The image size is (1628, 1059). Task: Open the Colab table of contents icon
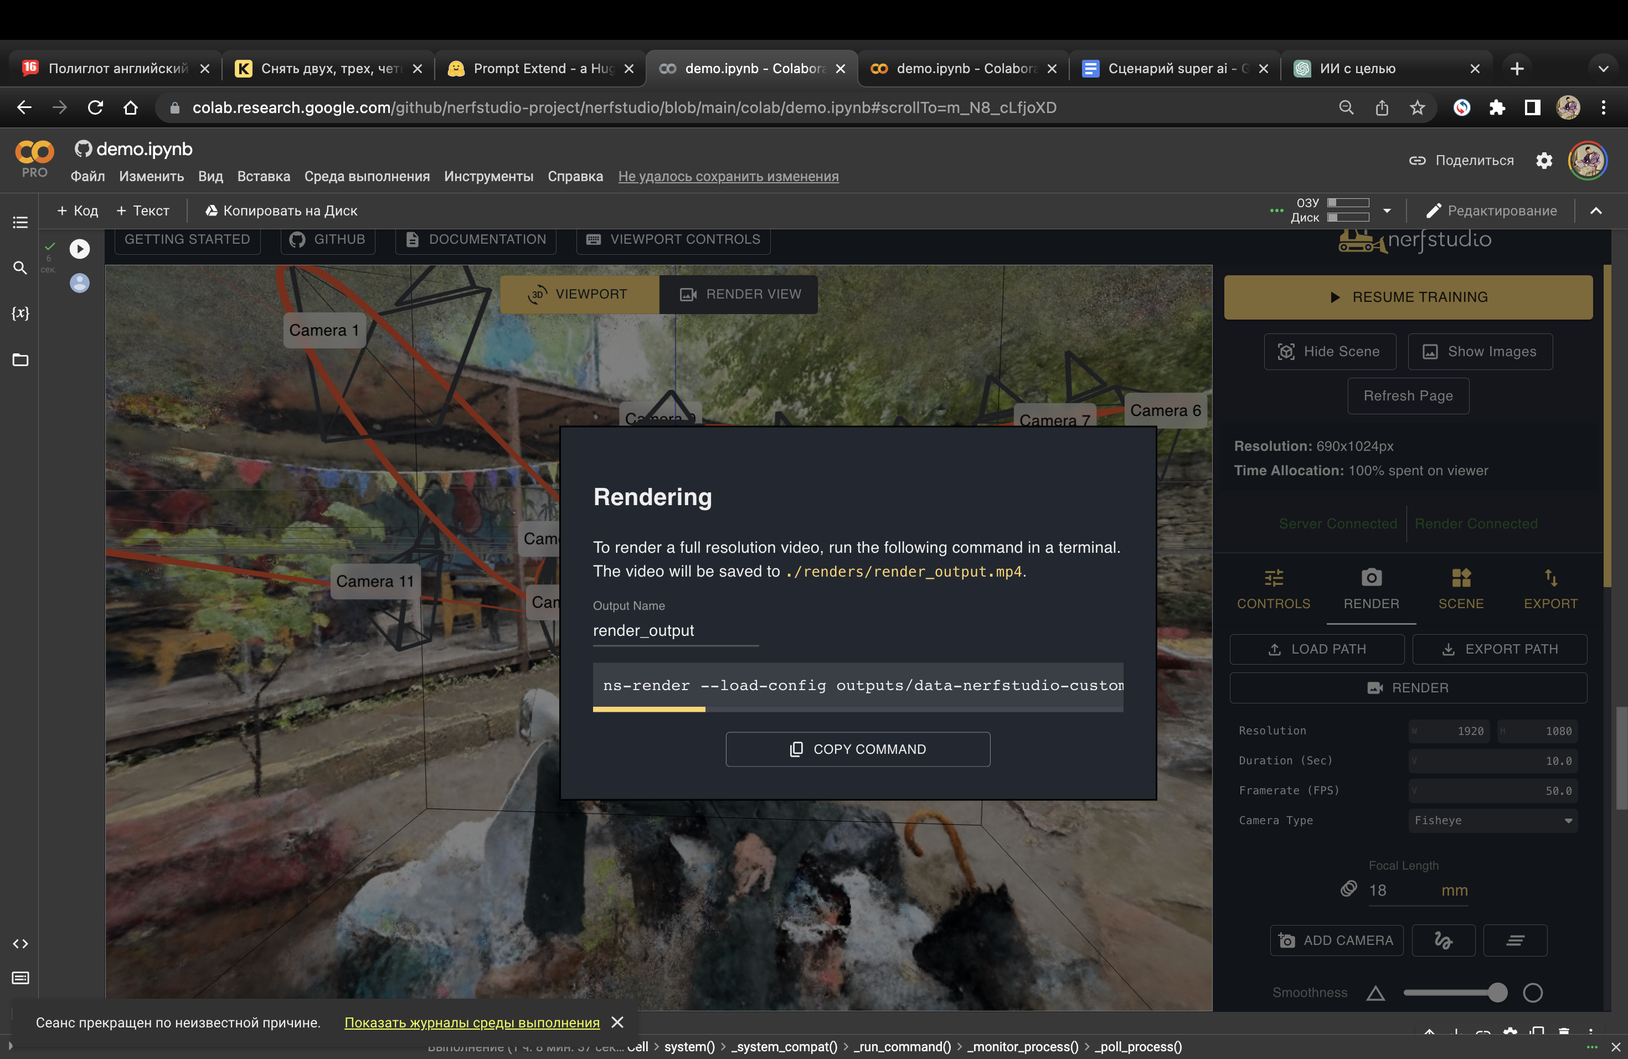(x=20, y=222)
